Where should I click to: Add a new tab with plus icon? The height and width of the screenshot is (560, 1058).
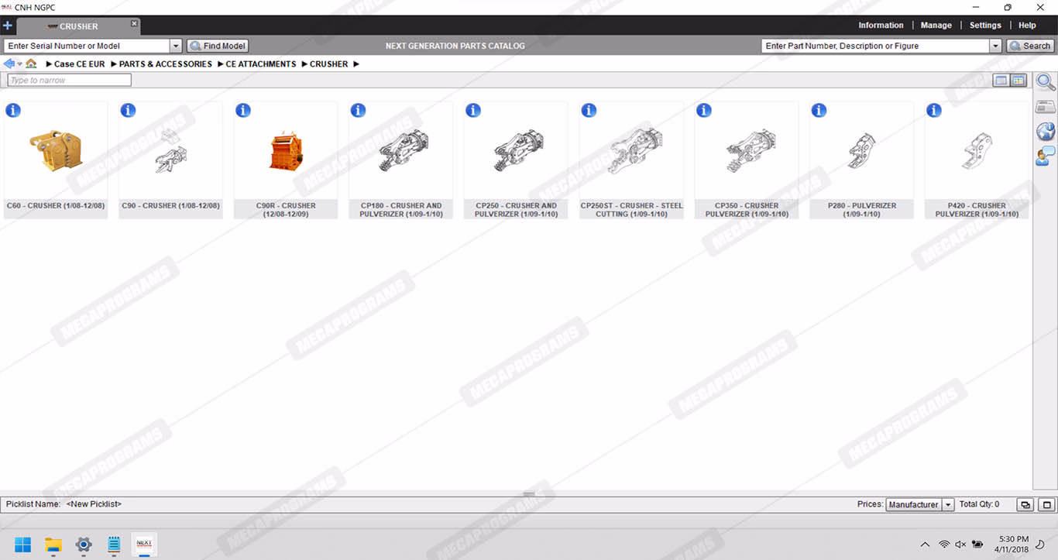coord(8,26)
